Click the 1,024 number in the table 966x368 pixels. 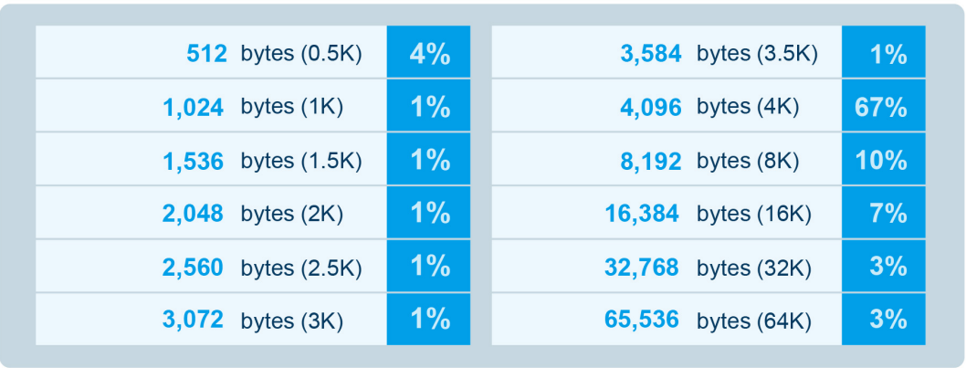(x=194, y=107)
